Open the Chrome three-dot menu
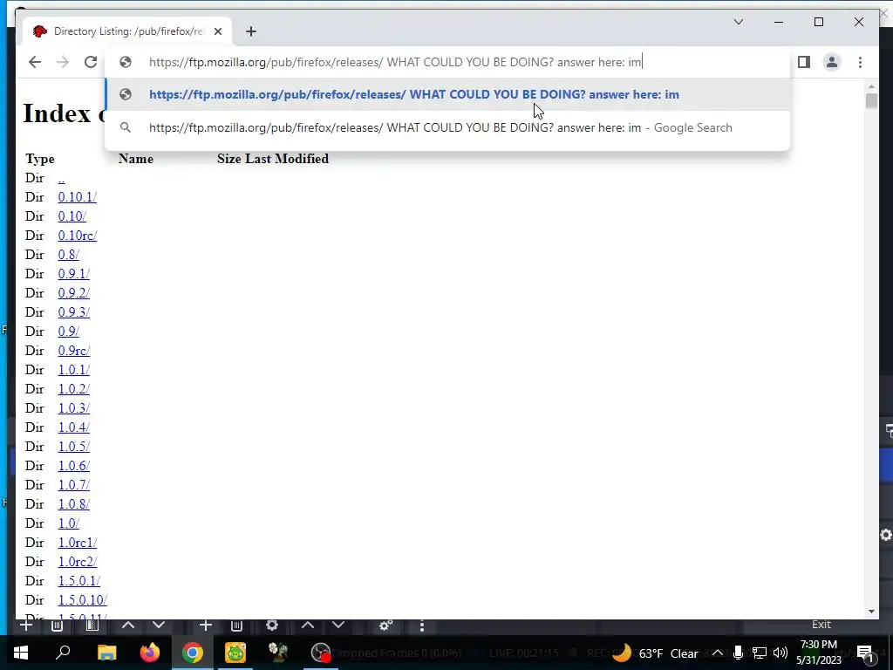This screenshot has width=893, height=670. point(860,62)
